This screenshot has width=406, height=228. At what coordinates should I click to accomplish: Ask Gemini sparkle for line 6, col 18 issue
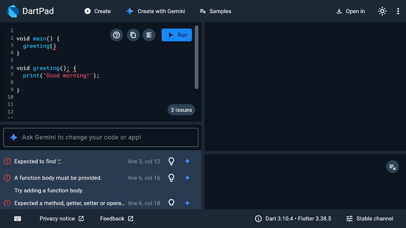point(187,203)
